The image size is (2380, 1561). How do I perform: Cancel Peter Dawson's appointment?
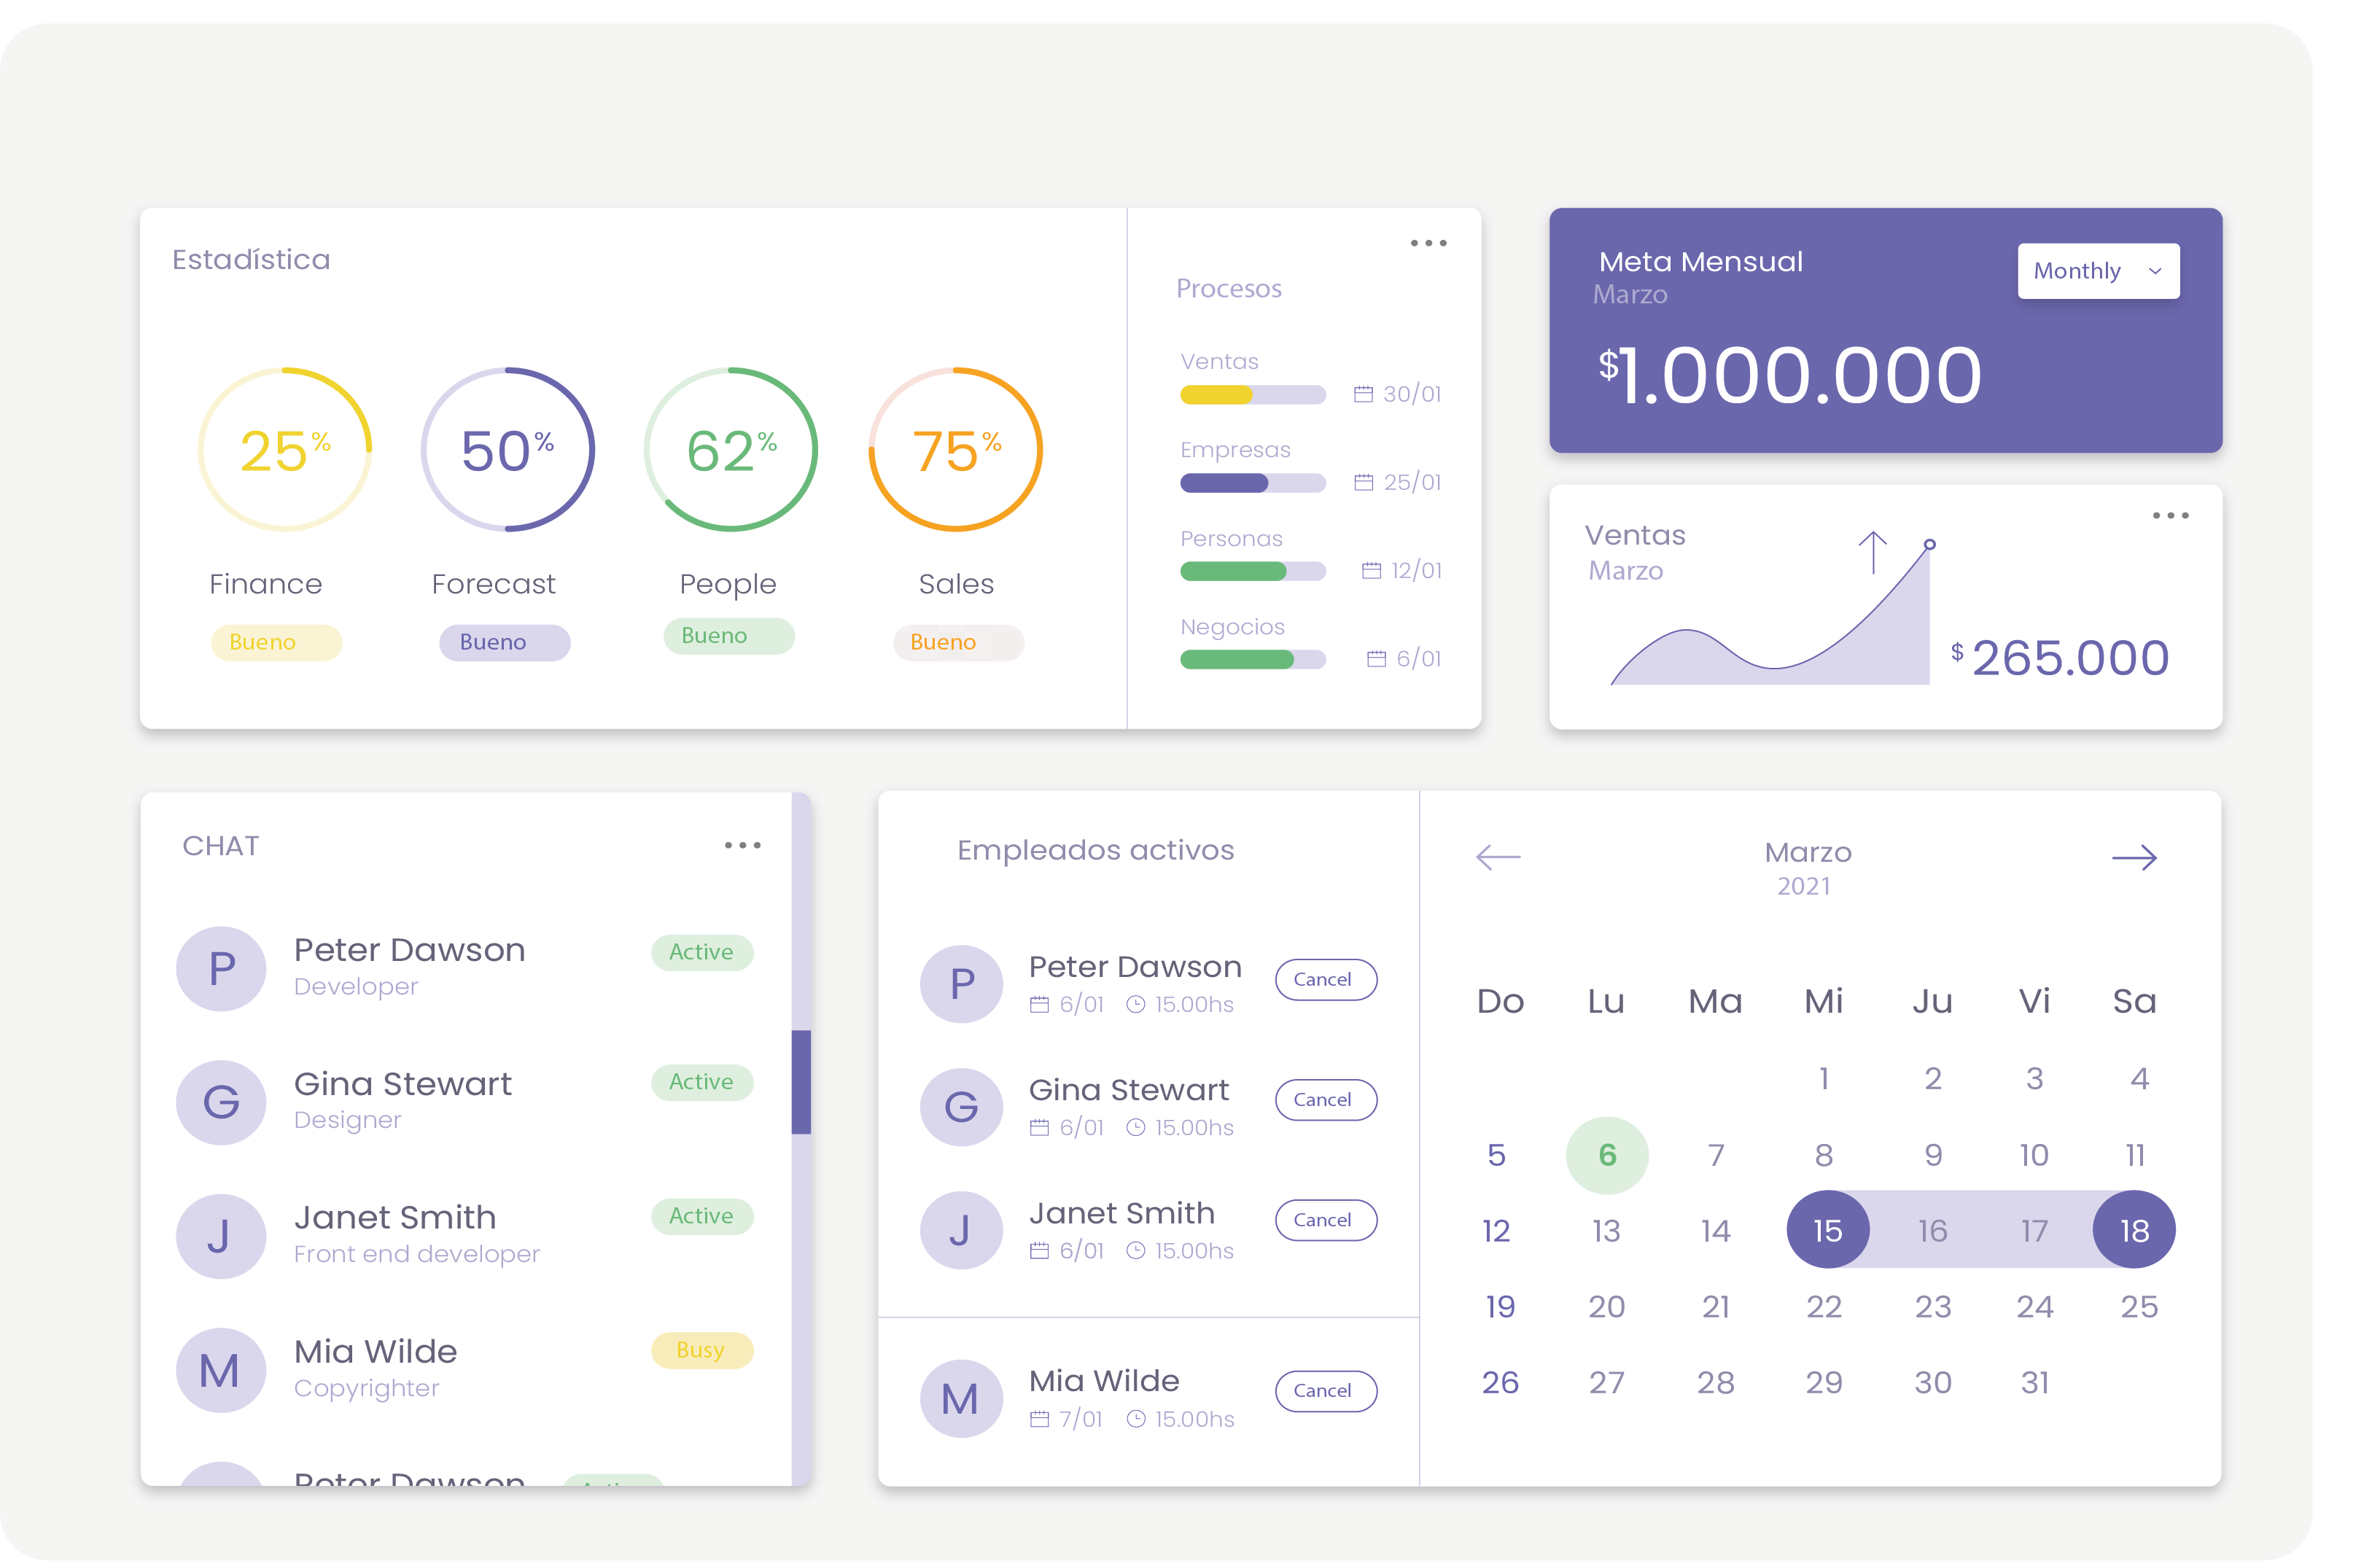coord(1325,980)
